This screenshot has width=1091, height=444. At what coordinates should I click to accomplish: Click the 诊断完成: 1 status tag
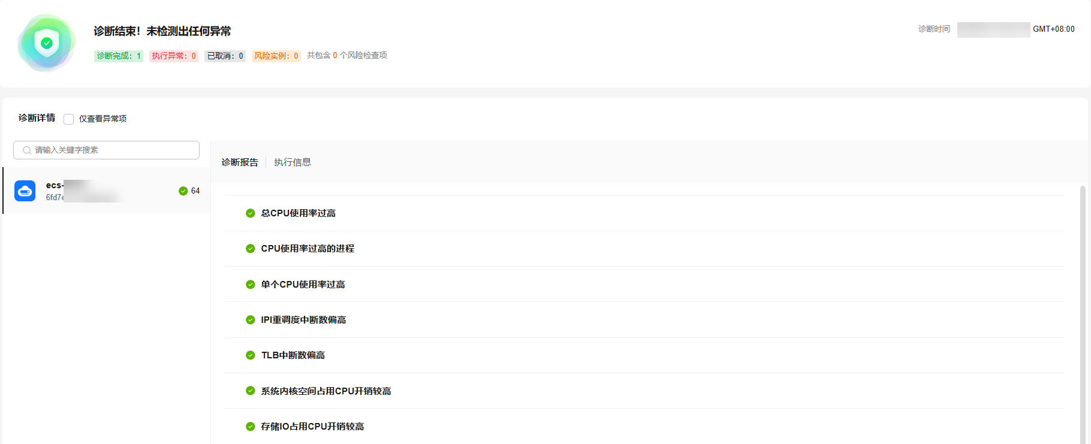[119, 56]
